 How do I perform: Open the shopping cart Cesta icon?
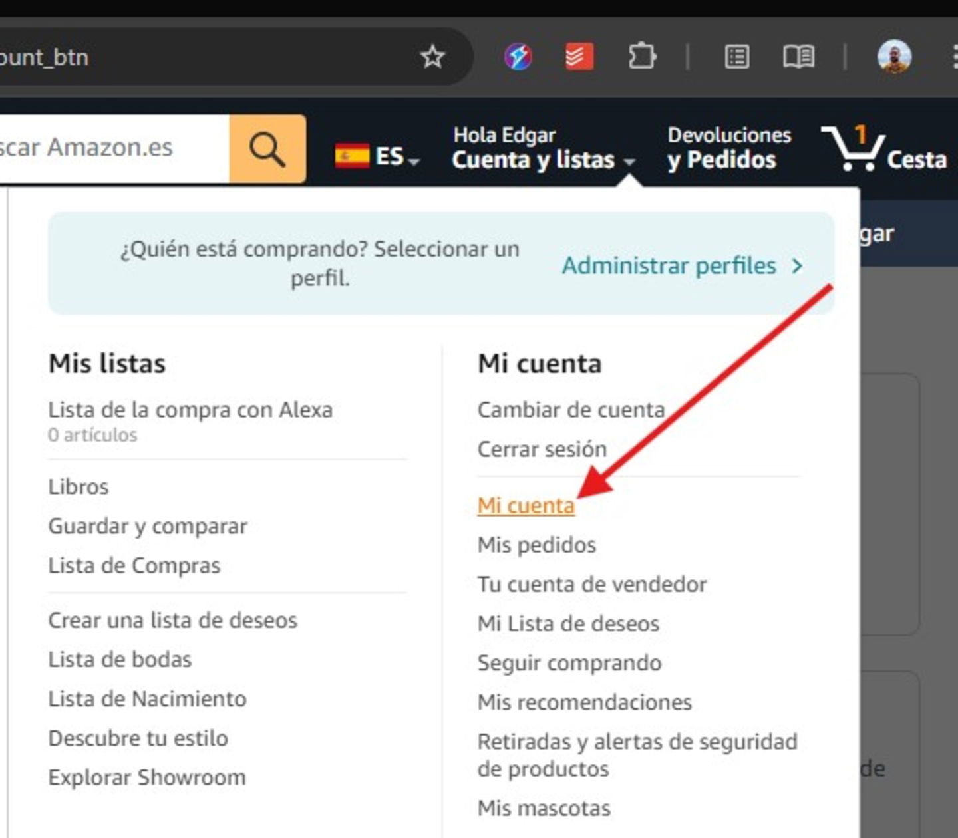tap(883, 149)
